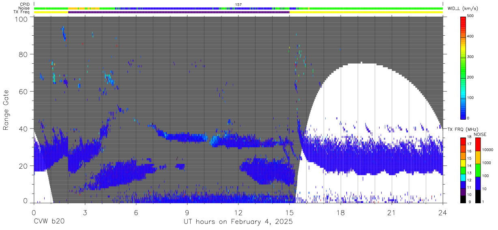
Task: Click the CPID label at top left
Action: pos(25,4)
